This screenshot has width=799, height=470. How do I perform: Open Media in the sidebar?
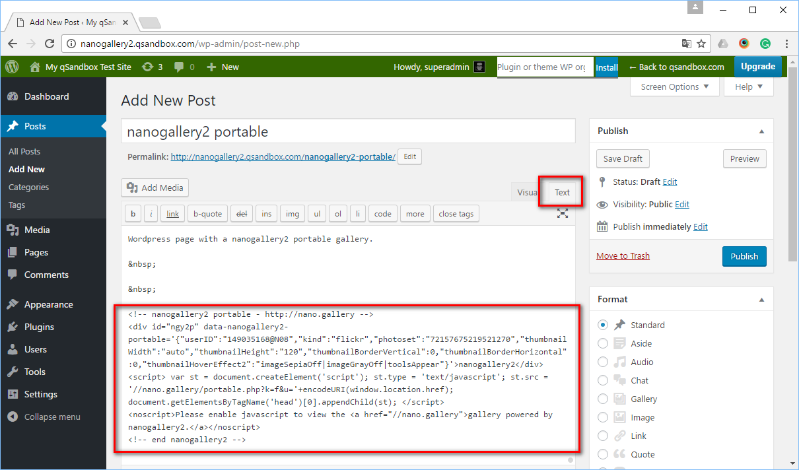point(53,230)
